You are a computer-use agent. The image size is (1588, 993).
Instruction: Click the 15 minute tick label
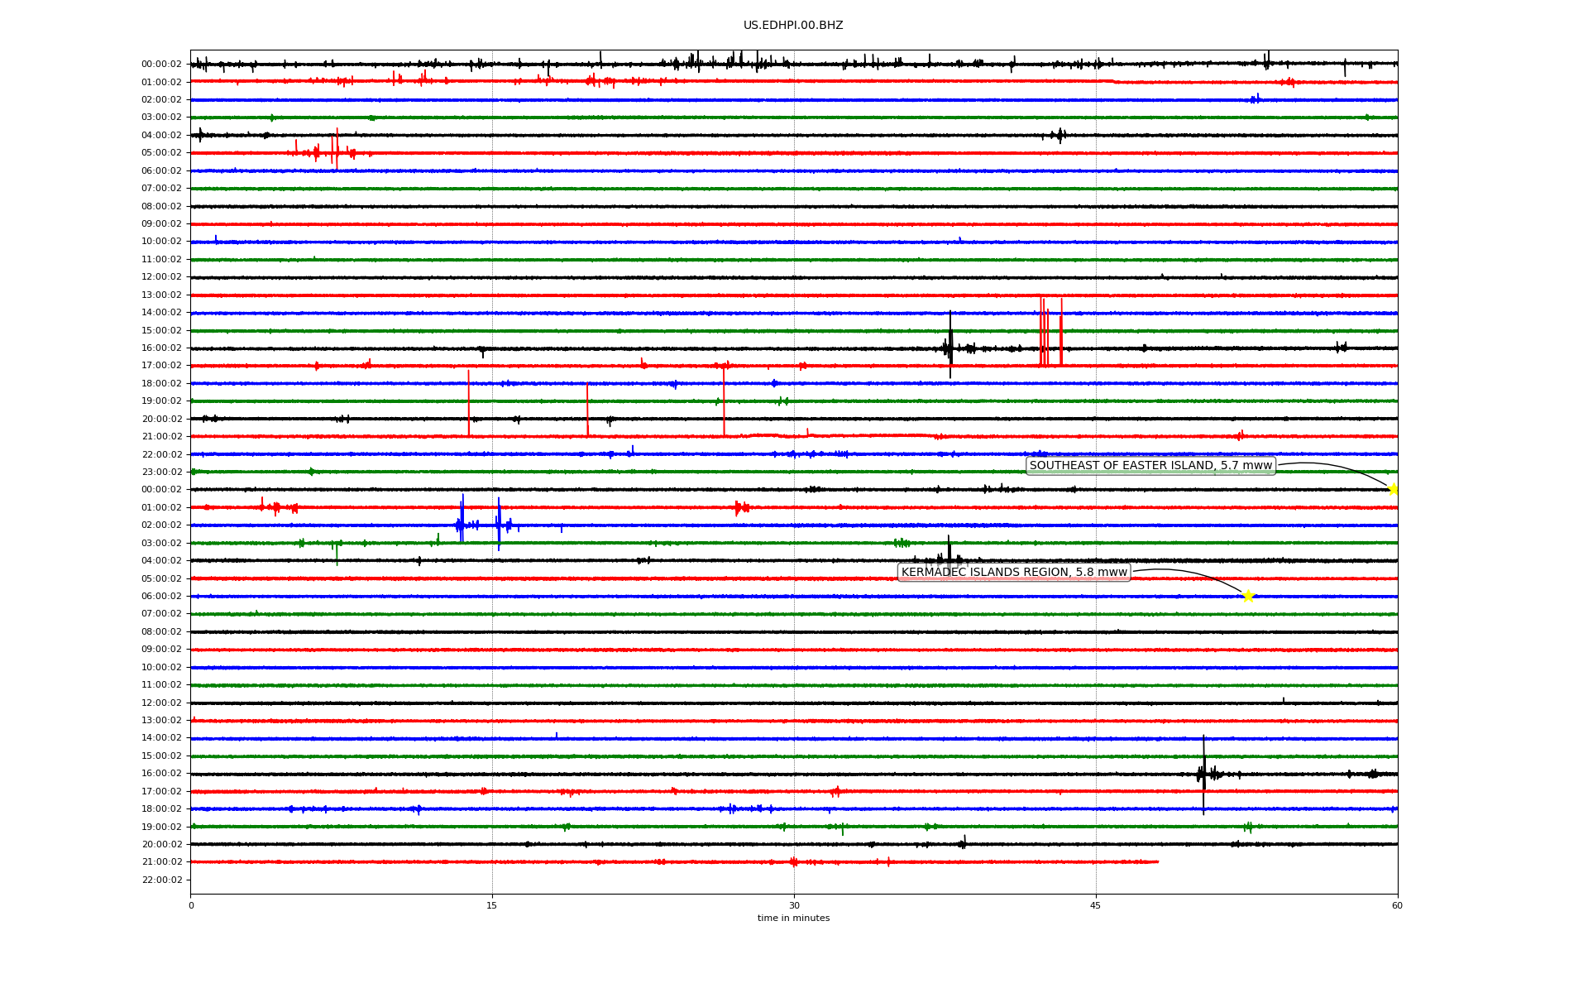pyautogui.click(x=492, y=905)
